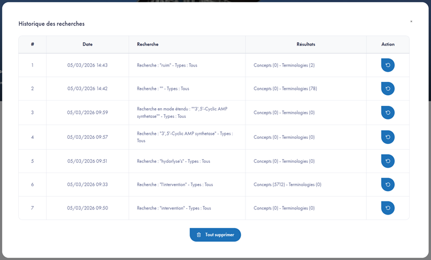
Task: Re-run the row 7 "intervention" search
Action: click(x=388, y=208)
